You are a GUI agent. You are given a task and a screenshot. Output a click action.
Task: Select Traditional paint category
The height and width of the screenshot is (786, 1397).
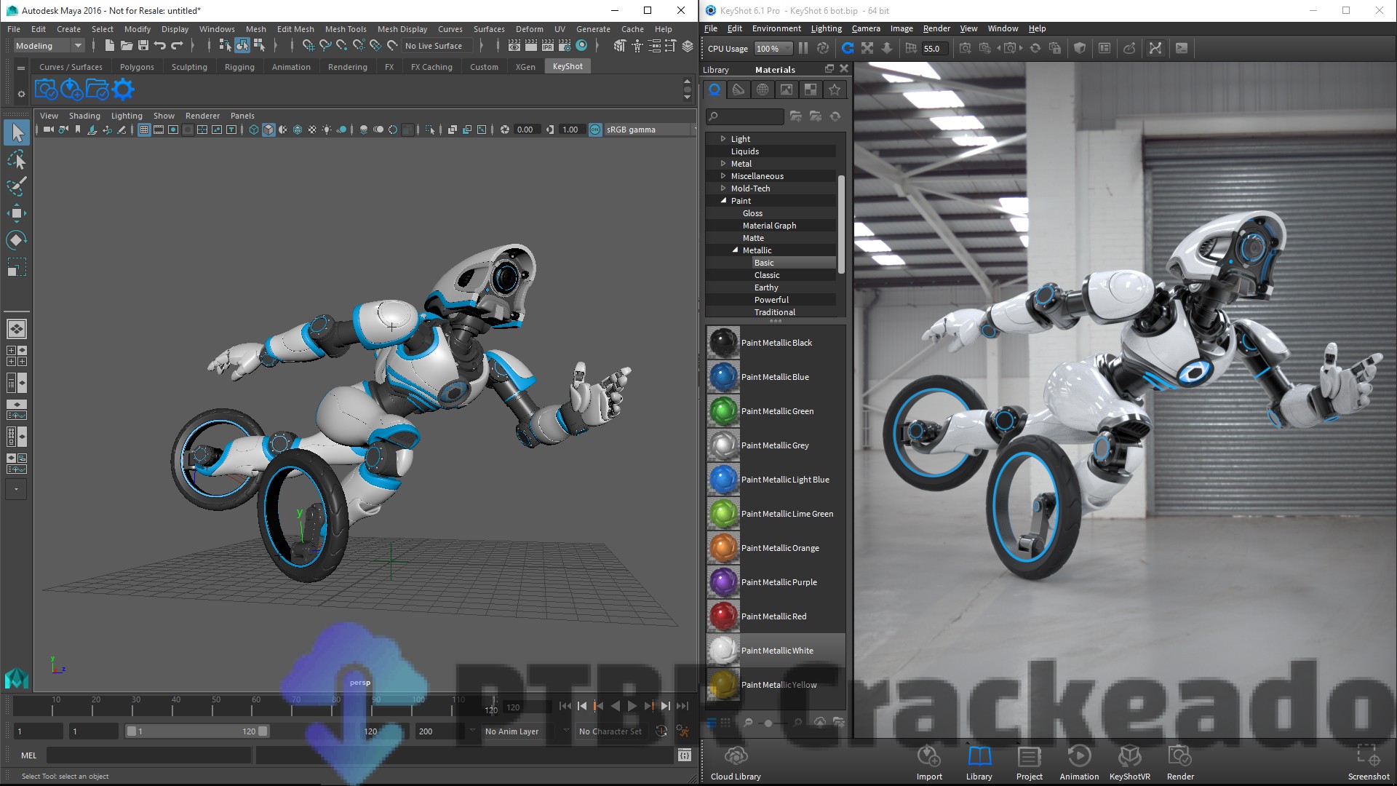[x=774, y=311]
